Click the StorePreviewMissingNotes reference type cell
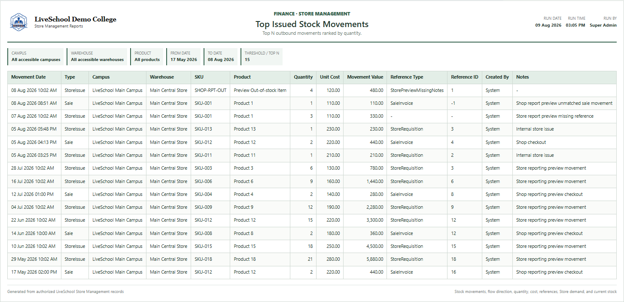 click(417, 91)
